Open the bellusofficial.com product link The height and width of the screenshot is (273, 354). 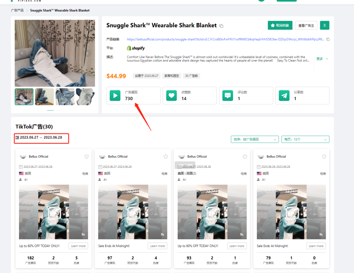[226, 39]
